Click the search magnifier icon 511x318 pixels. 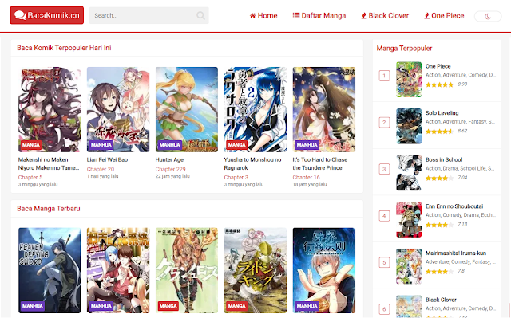point(200,15)
